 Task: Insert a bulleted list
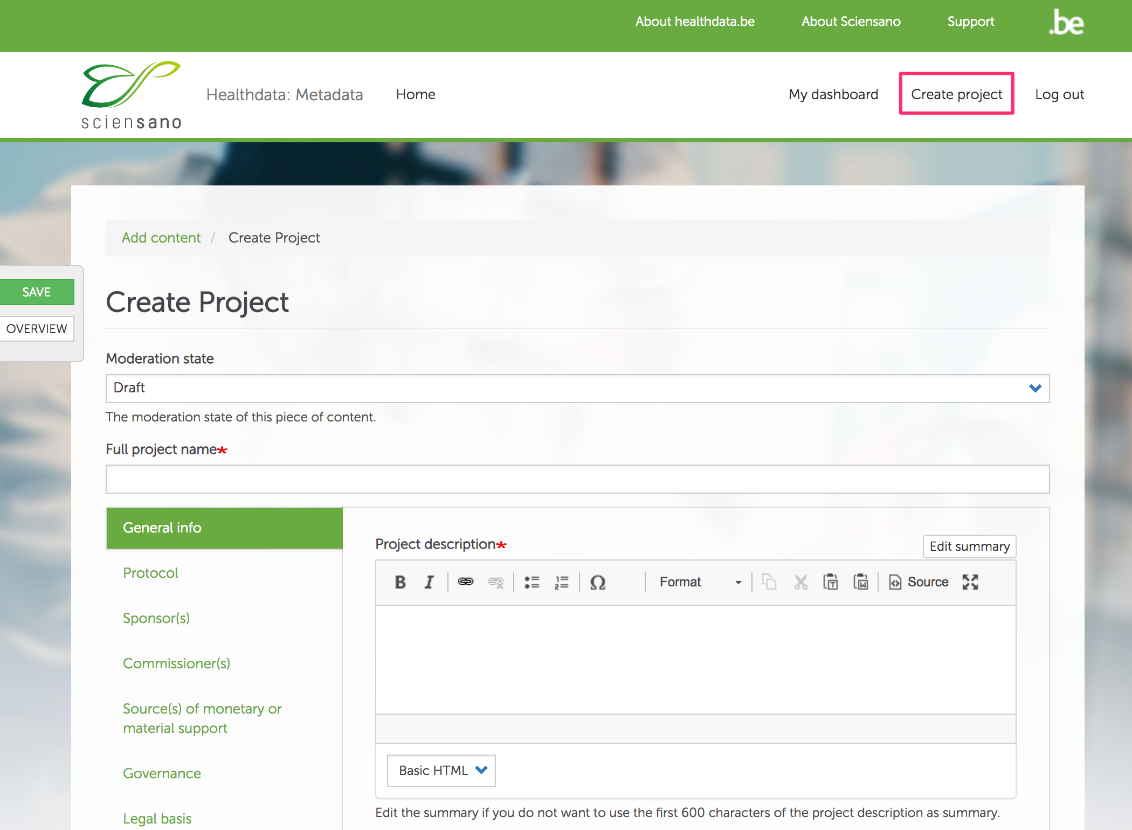(532, 582)
